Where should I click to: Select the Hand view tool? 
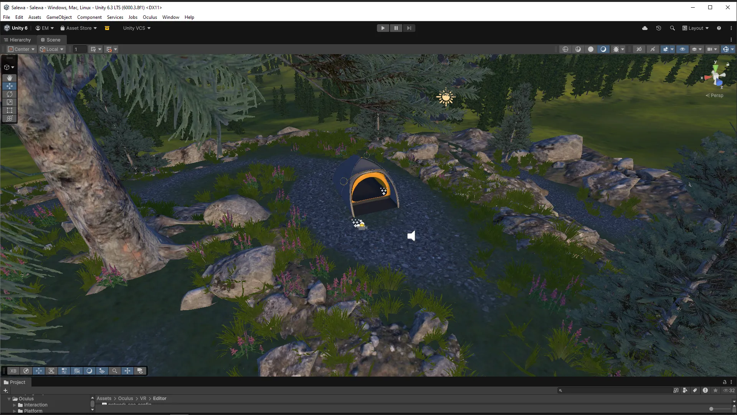point(10,78)
